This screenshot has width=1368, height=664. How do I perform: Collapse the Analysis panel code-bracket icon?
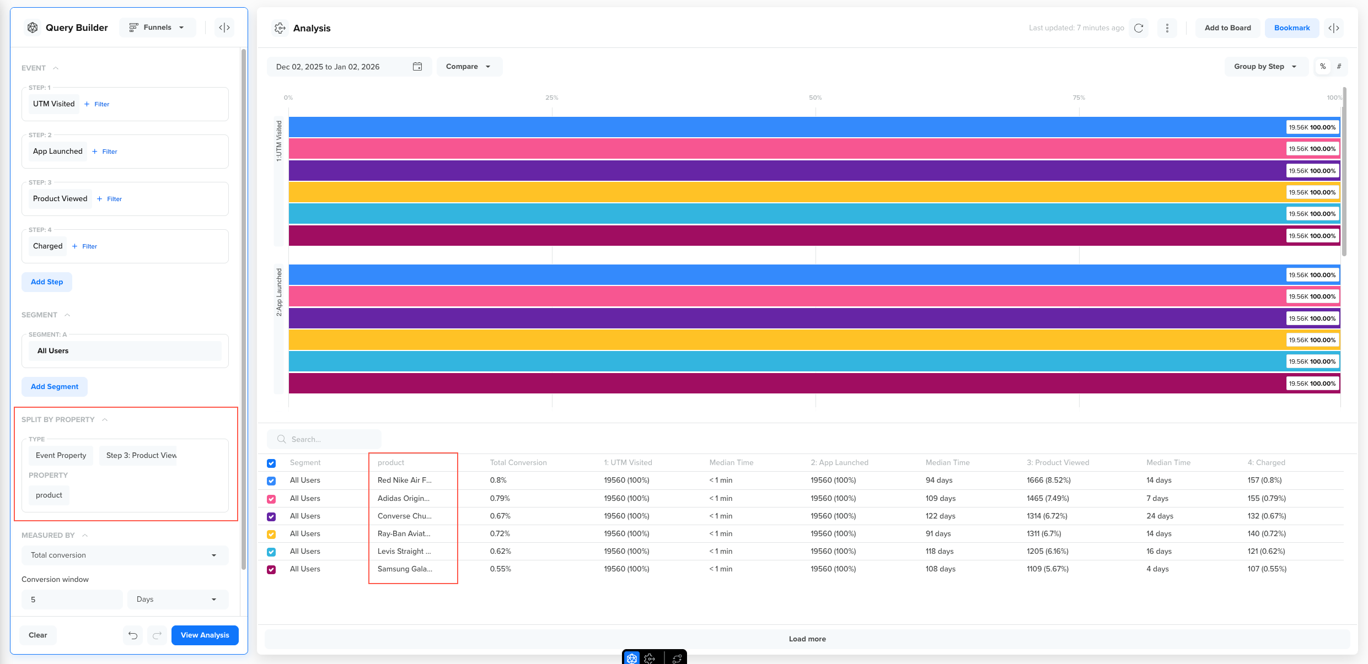[1334, 28]
